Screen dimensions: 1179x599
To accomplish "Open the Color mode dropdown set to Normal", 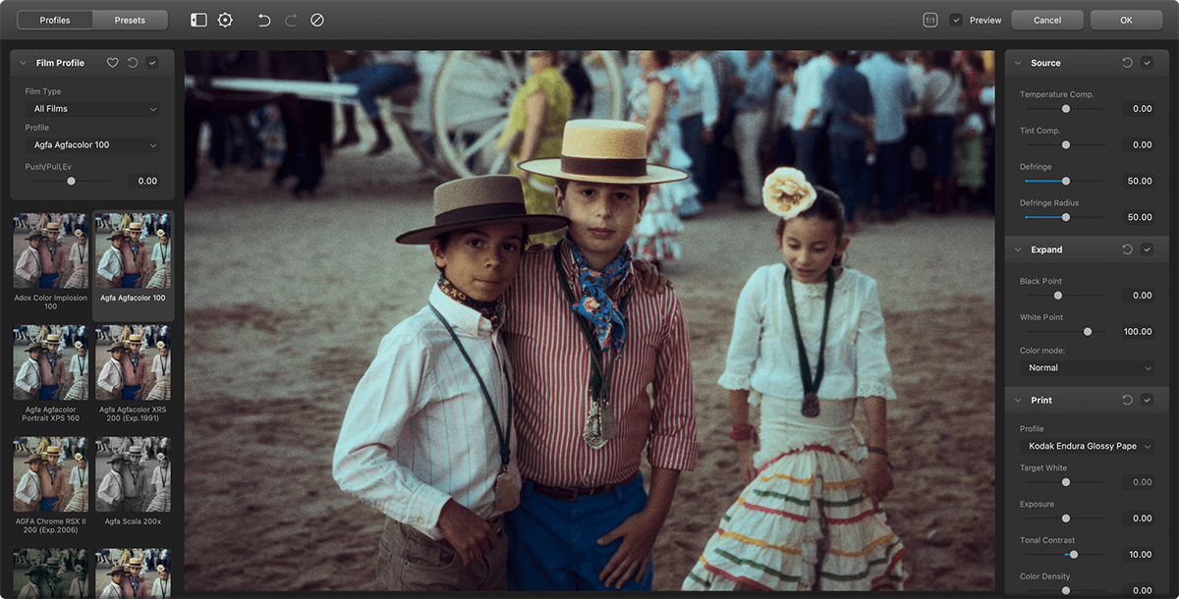I will [1085, 367].
